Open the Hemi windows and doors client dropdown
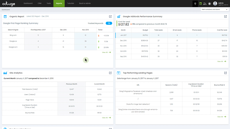Screen dimensions: 230x129 click(214, 9)
